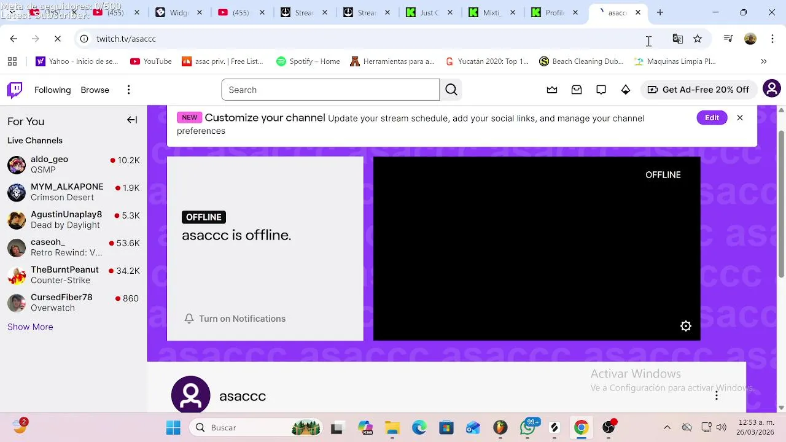Image resolution: width=786 pixels, height=442 pixels.
Task: Open more navigation options menu
Action: [128, 90]
